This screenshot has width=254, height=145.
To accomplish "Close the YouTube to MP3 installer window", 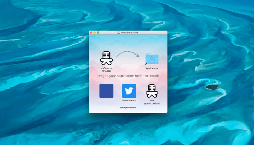I will pyautogui.click(x=91, y=32).
